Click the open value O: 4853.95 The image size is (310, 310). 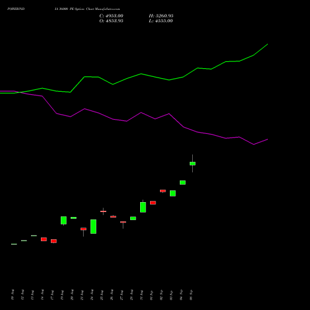point(111,21)
